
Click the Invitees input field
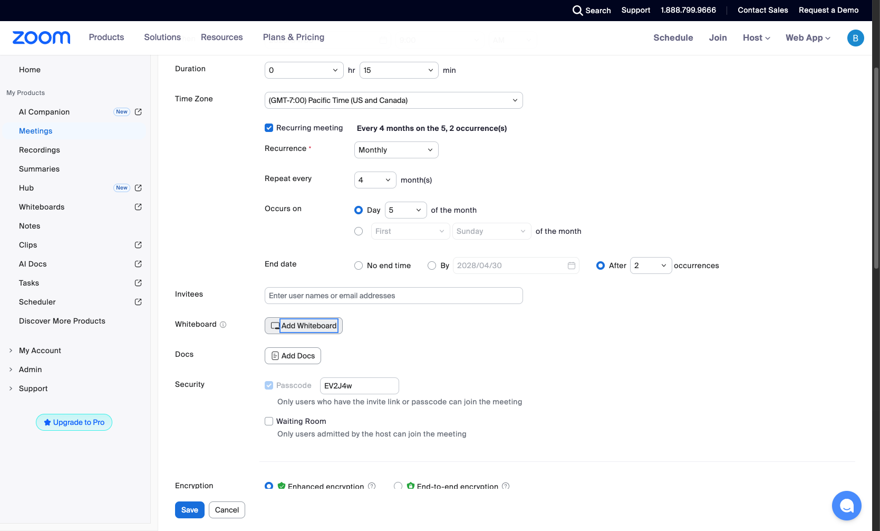(x=393, y=296)
